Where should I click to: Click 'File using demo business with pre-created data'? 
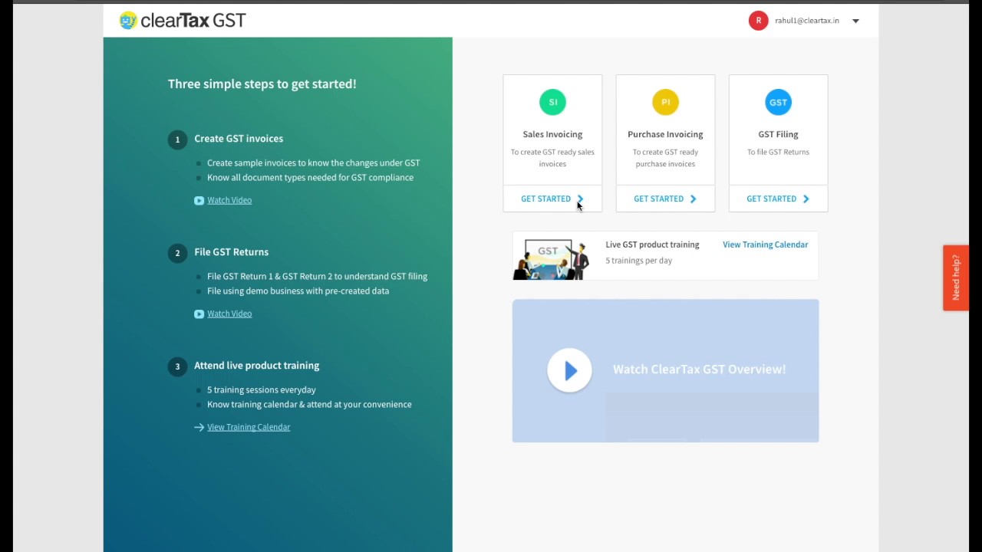[x=298, y=291]
